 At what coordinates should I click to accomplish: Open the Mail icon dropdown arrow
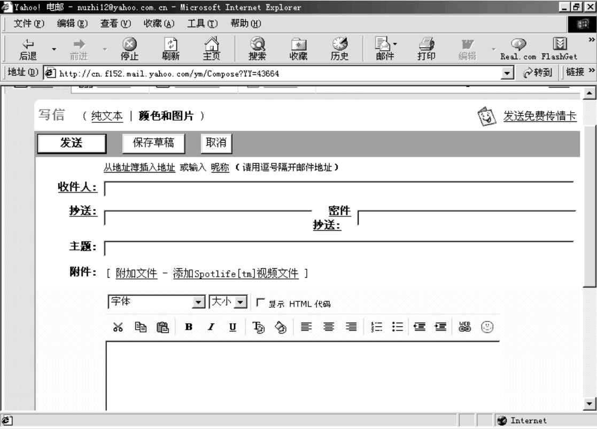(x=395, y=44)
